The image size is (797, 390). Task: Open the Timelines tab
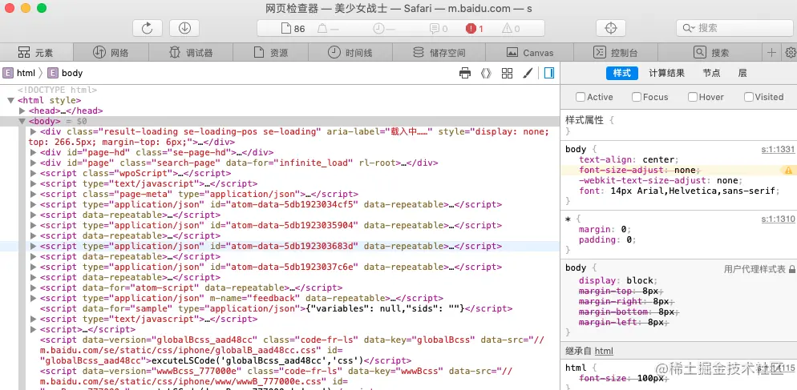point(350,52)
